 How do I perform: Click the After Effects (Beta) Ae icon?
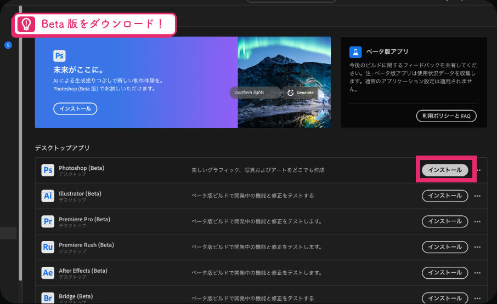(x=48, y=273)
